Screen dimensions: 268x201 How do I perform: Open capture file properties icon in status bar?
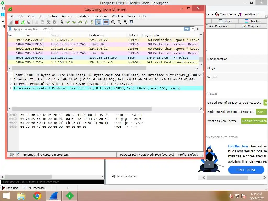coord(18,154)
